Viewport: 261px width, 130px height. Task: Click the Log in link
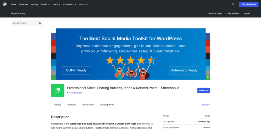click(x=247, y=13)
